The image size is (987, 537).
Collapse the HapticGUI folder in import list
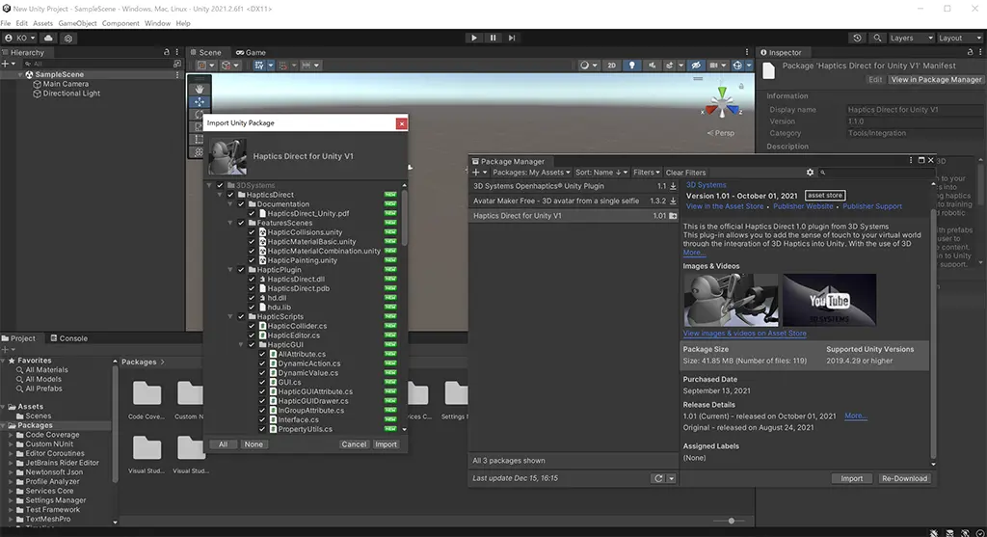click(x=241, y=345)
